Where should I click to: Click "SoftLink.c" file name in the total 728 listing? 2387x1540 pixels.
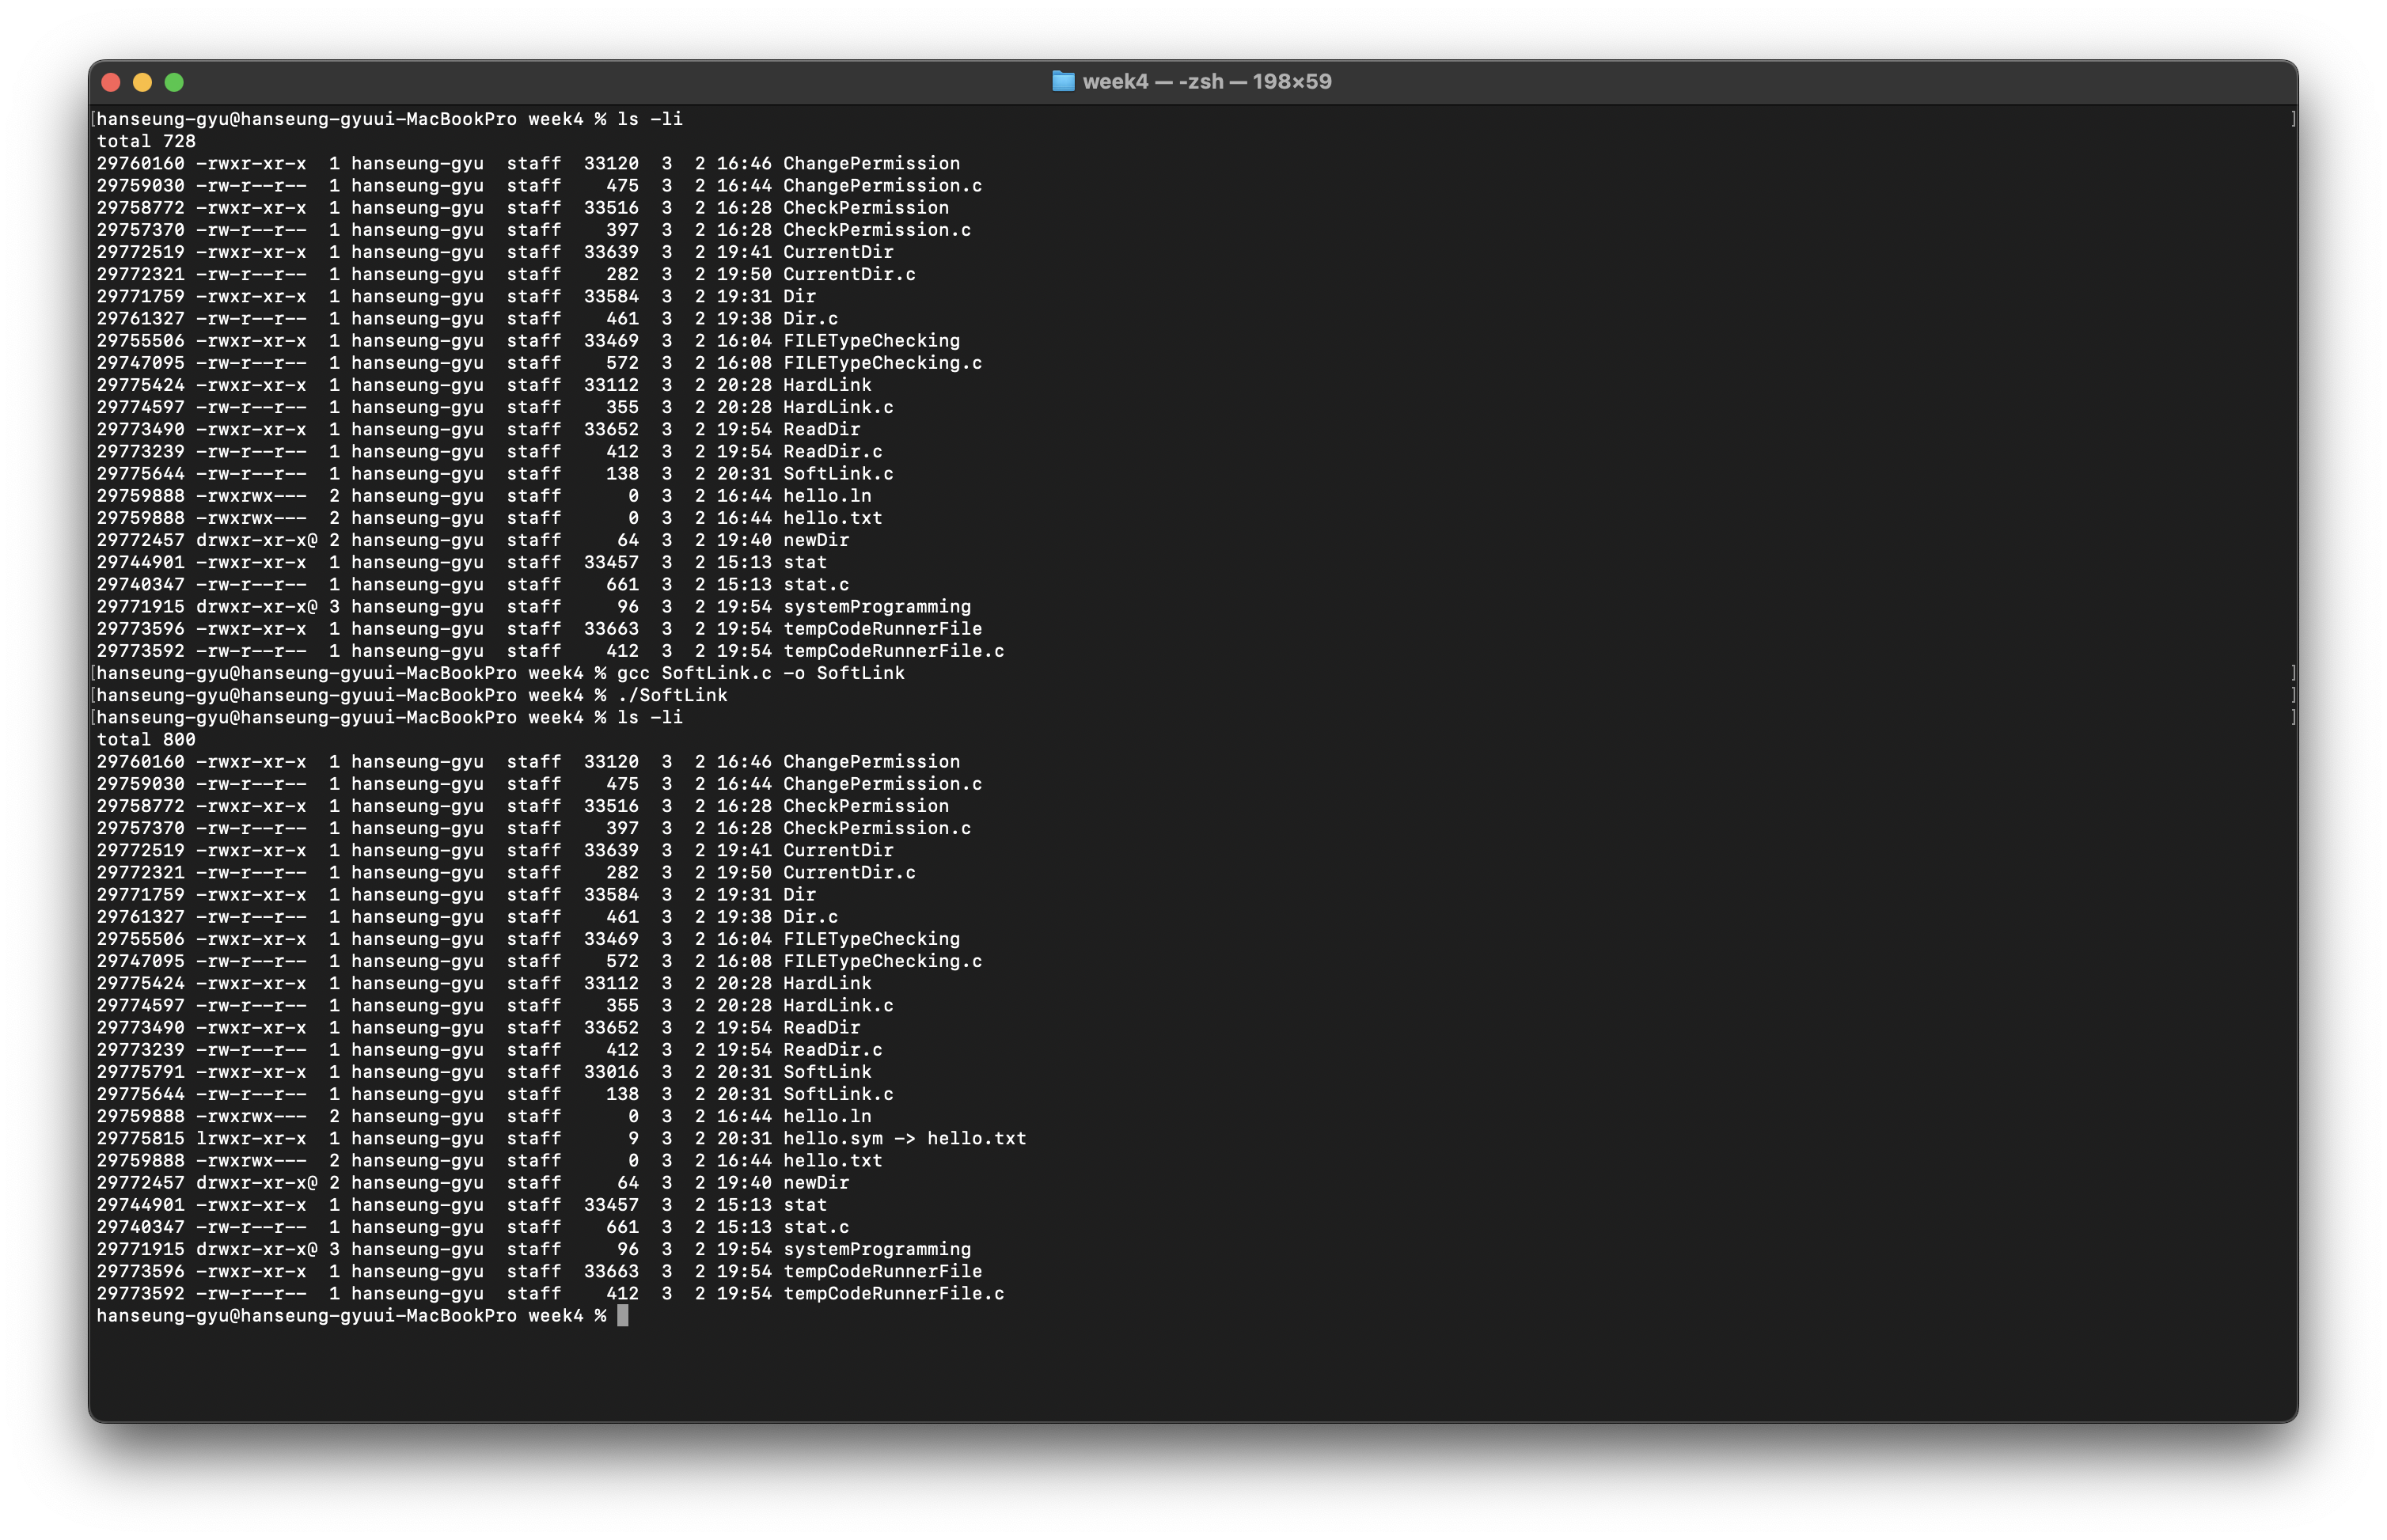pyautogui.click(x=838, y=473)
